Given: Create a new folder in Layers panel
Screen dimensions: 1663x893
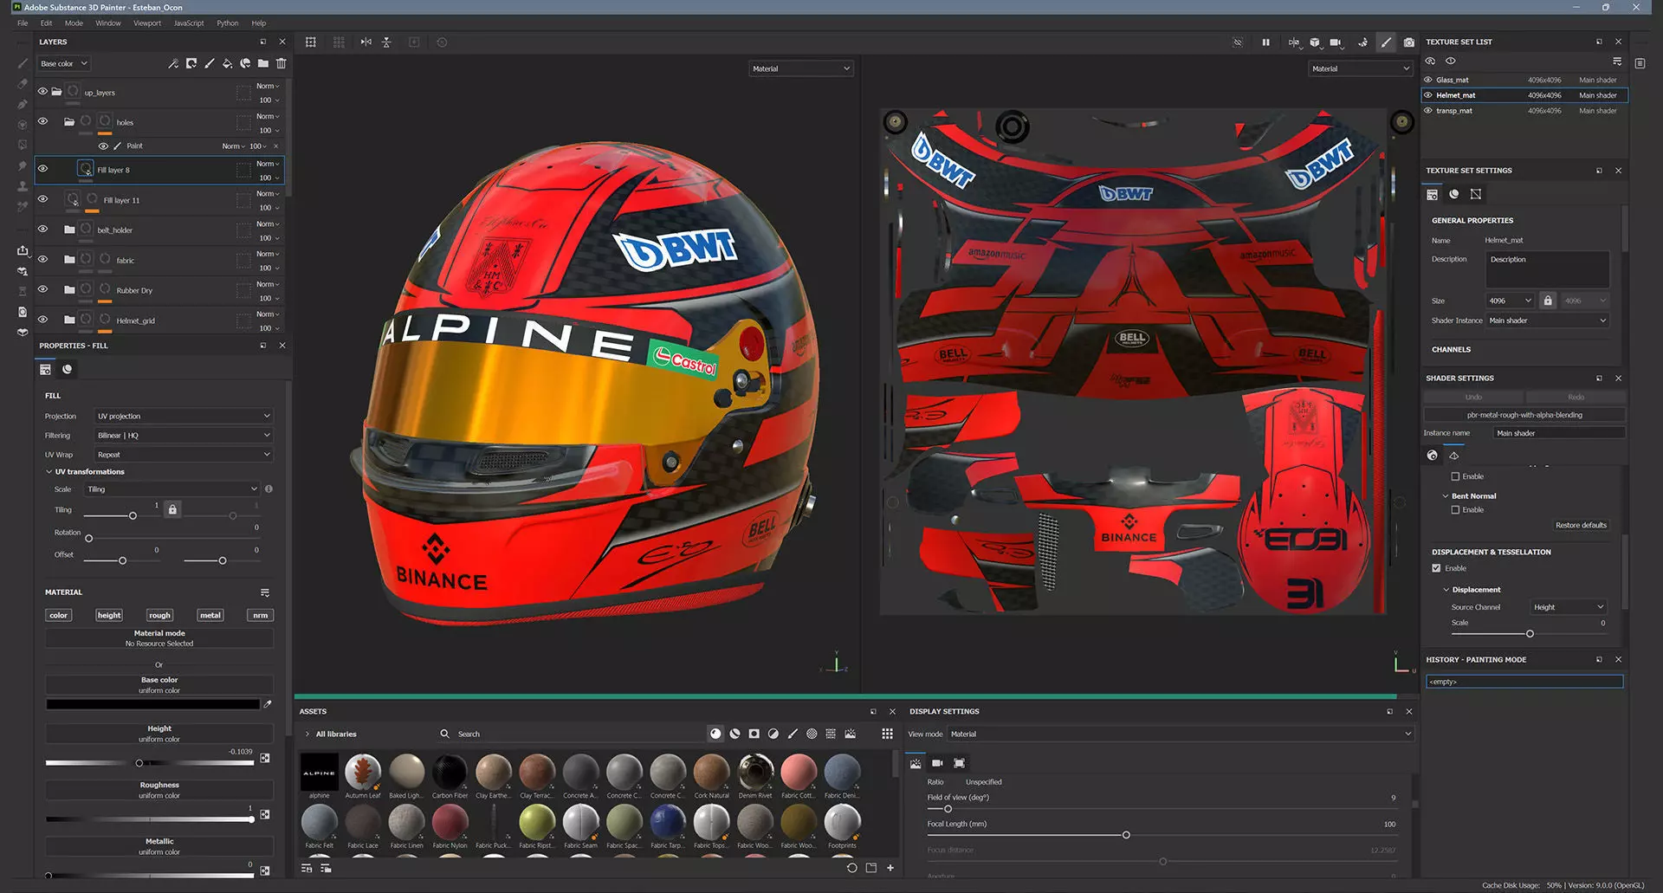Looking at the screenshot, I should 263,63.
